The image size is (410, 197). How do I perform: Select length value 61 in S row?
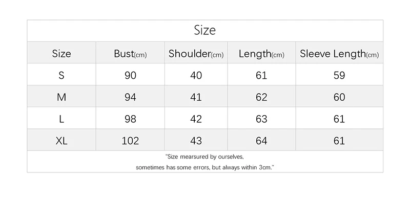(x=261, y=75)
